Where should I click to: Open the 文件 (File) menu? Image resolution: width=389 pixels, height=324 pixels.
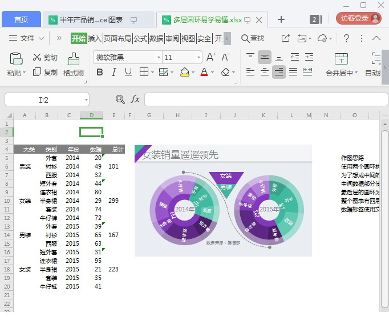pyautogui.click(x=27, y=38)
